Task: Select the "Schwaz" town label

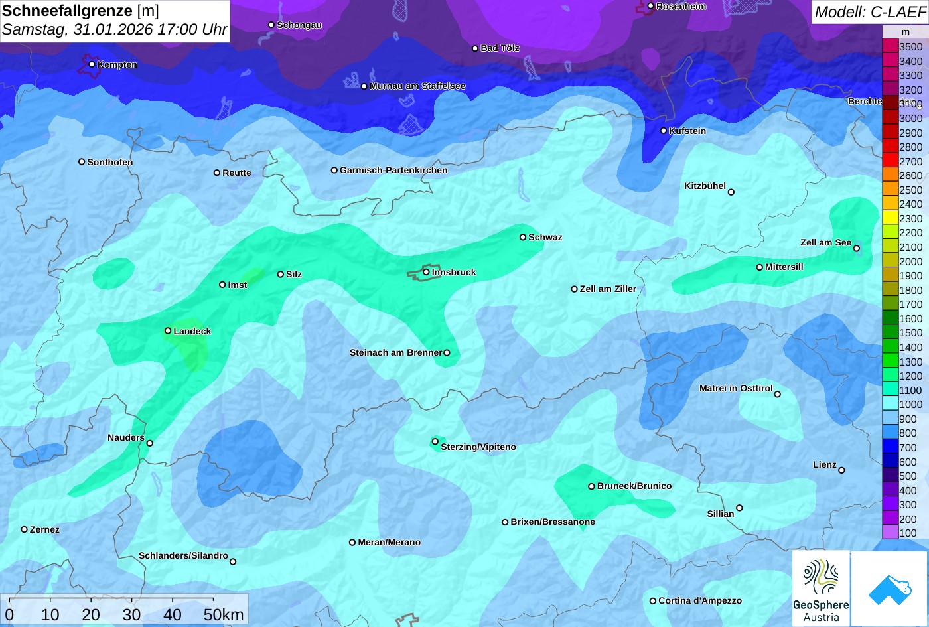Action: pos(545,238)
